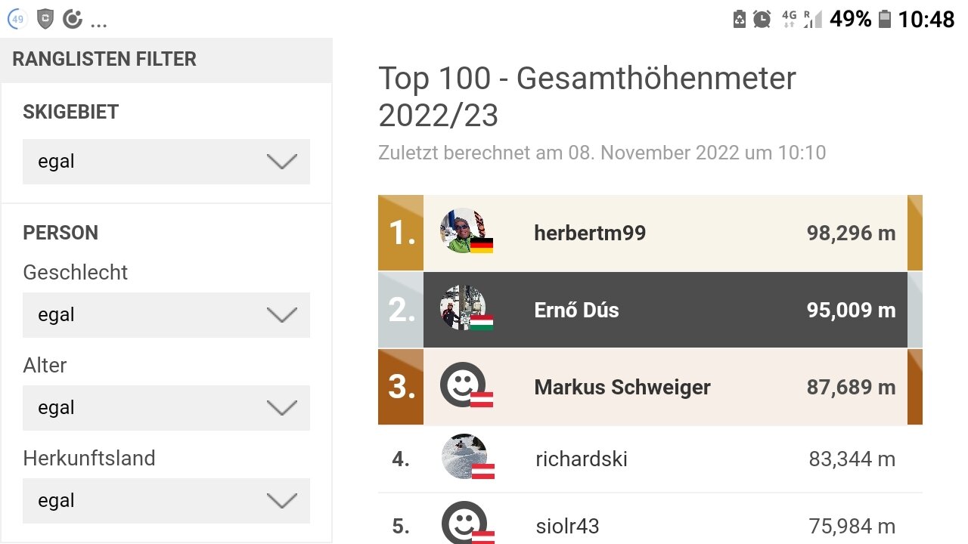Click the circular 49 battery indicator icon

(x=17, y=19)
